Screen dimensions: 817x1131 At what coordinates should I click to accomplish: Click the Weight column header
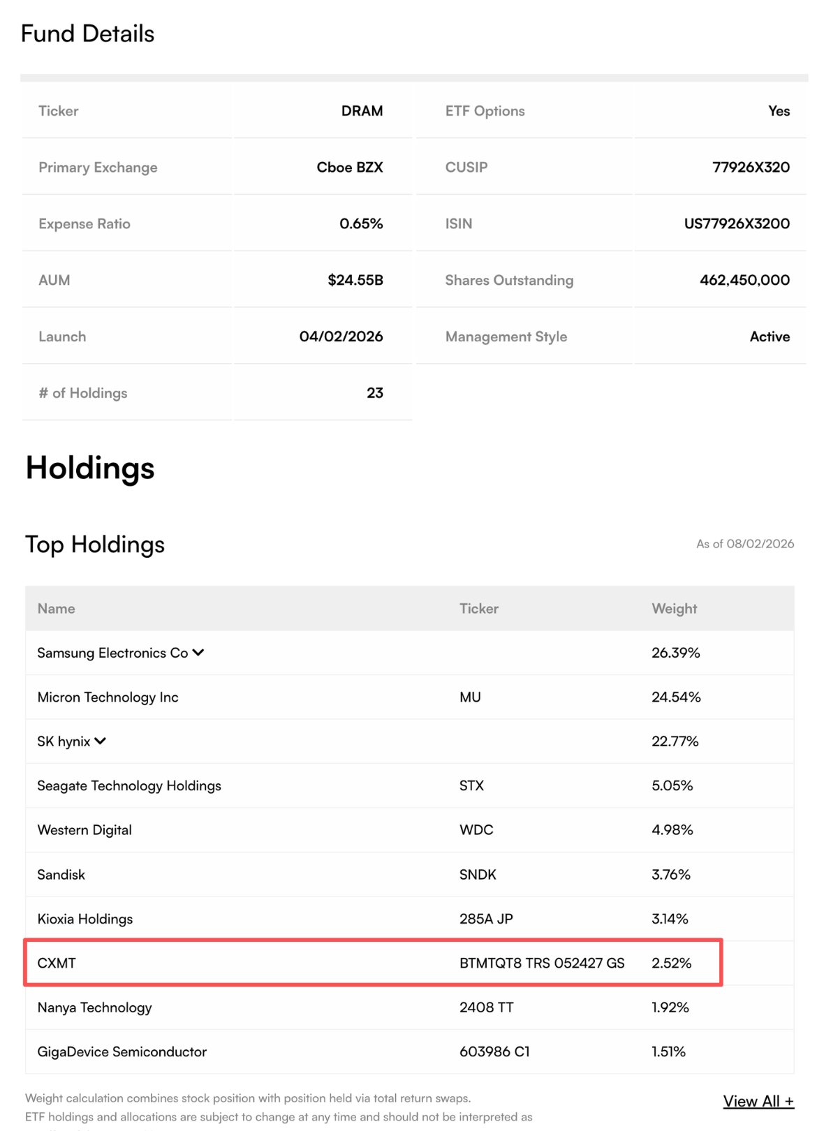(675, 609)
